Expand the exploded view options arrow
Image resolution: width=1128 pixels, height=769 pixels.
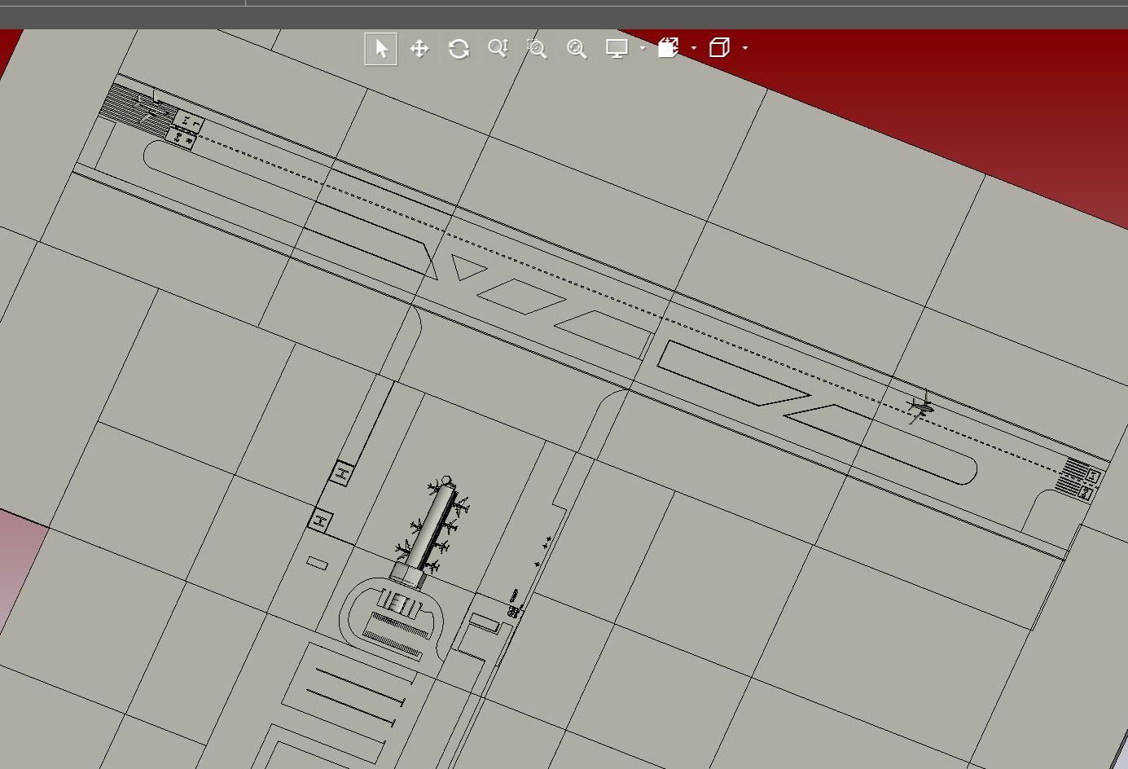click(694, 48)
